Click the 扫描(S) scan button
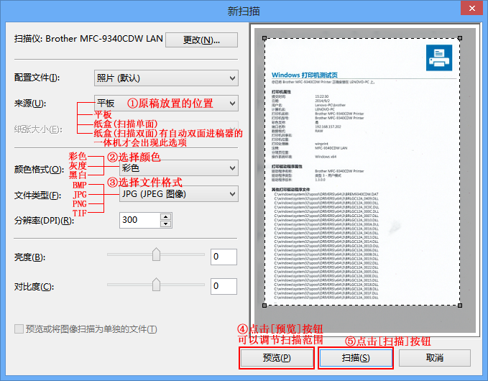 (356, 358)
